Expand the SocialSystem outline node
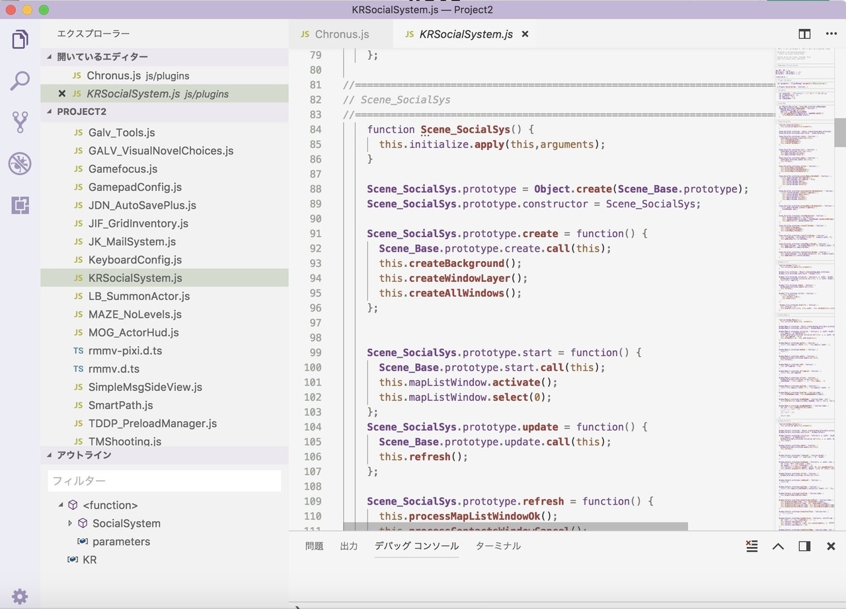The height and width of the screenshot is (609, 846). pos(70,523)
